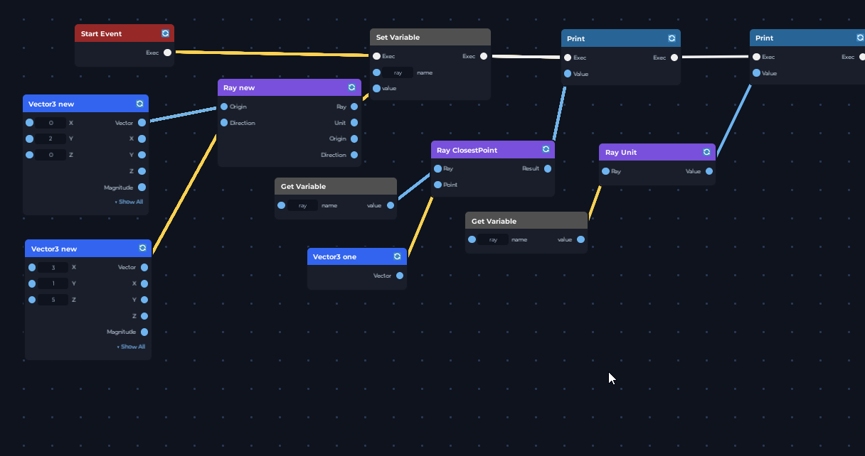Click value output pin of Get Variable beside Vector3 one
Screen dimensions: 865x456
click(x=391, y=205)
